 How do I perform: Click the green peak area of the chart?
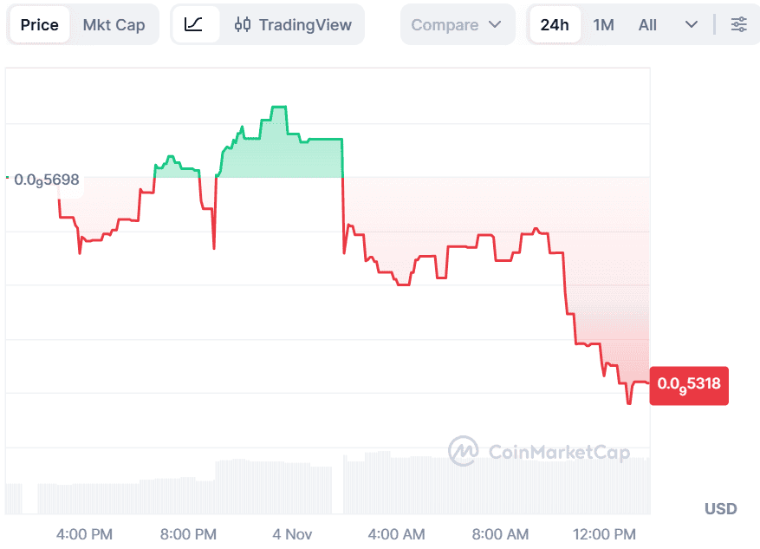(x=277, y=147)
